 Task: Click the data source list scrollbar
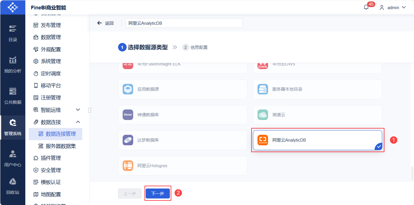click(x=412, y=173)
